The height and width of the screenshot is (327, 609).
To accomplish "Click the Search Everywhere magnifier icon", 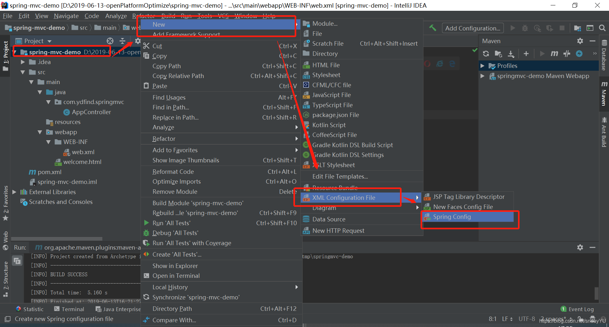I will 602,28.
